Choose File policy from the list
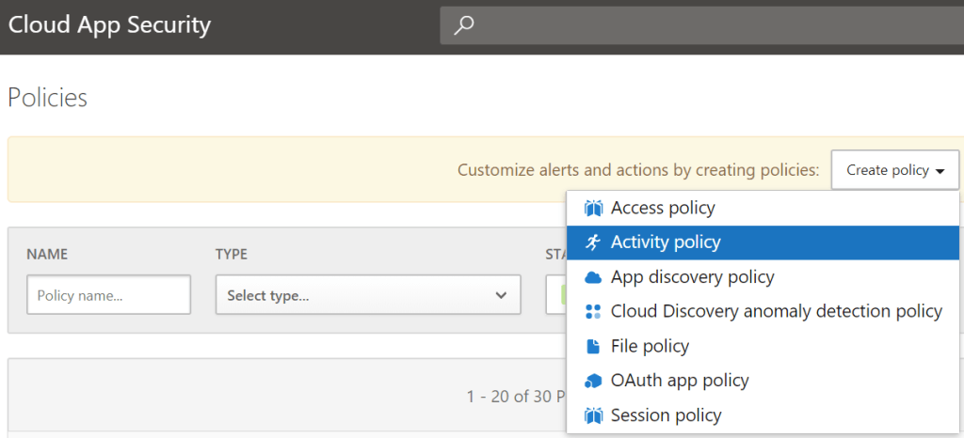Viewport: 964px width, 438px height. pyautogui.click(x=650, y=346)
